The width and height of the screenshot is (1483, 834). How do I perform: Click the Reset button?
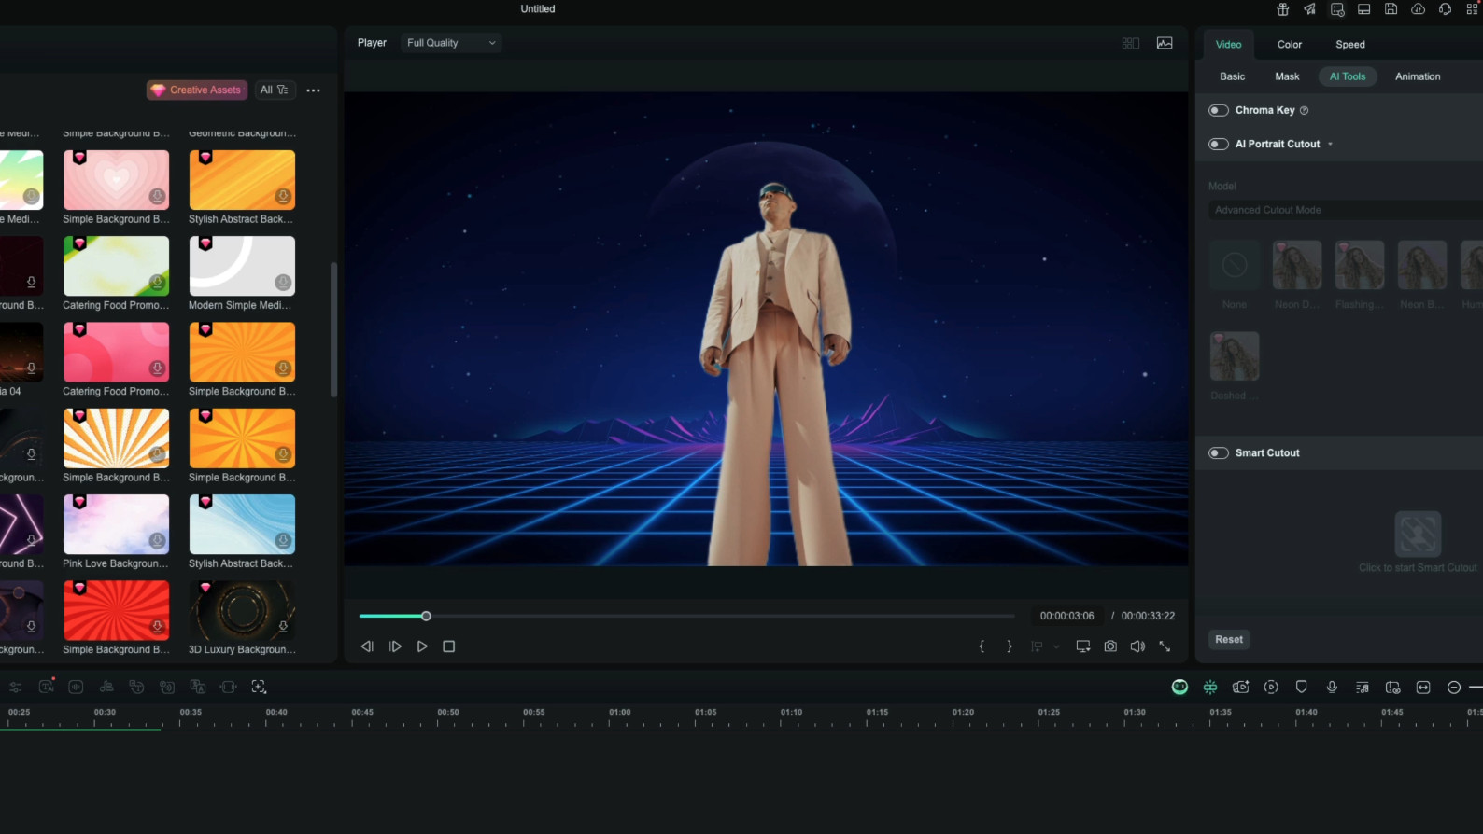point(1229,639)
